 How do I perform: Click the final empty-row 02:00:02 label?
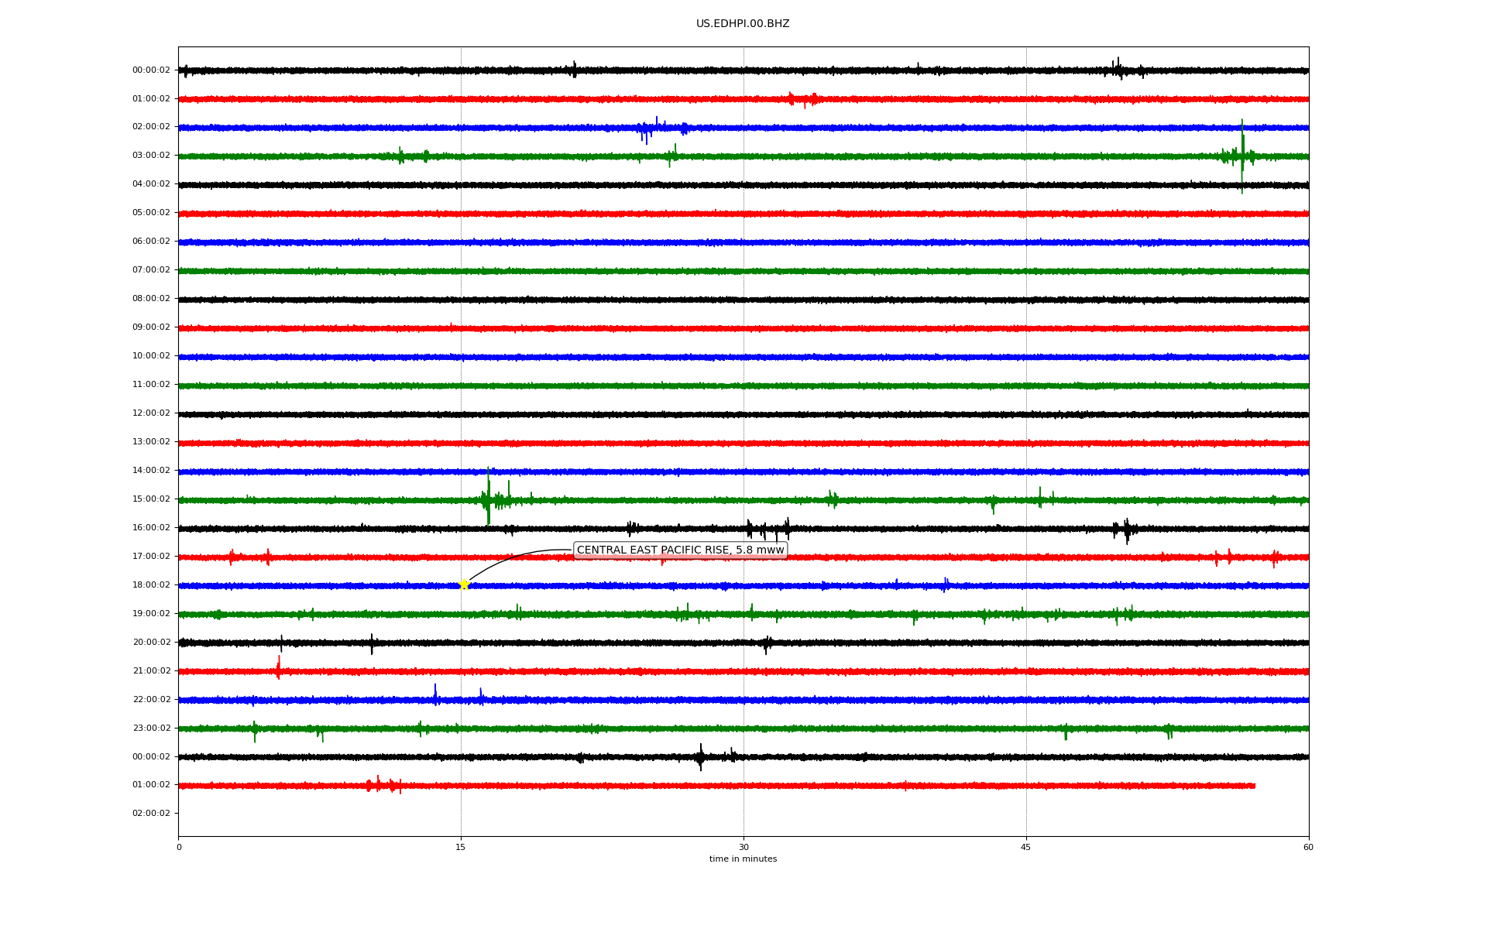pyautogui.click(x=151, y=814)
